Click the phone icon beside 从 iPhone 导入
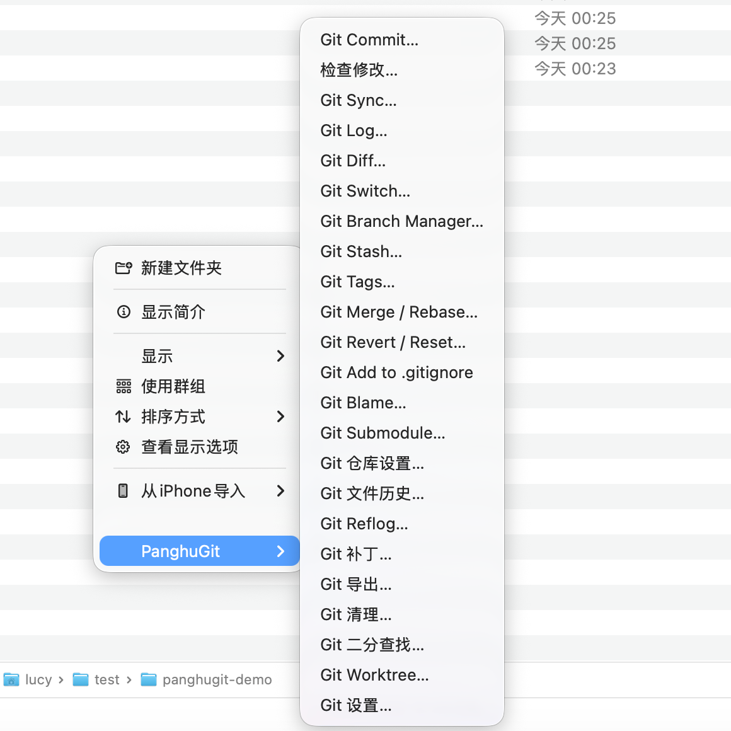731x731 pixels. pyautogui.click(x=123, y=491)
